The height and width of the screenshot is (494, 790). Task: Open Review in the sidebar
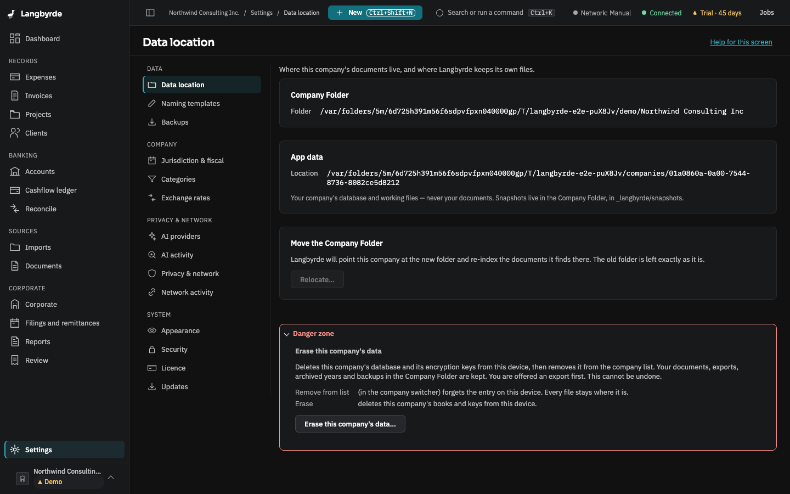click(64, 361)
